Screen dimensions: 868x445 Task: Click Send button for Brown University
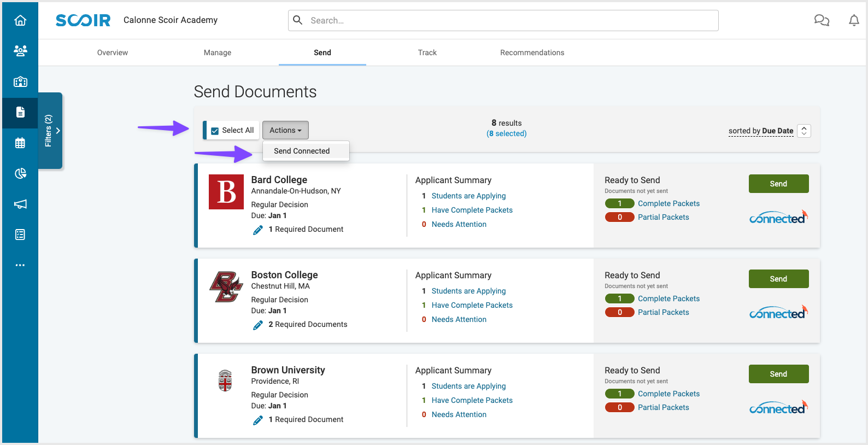coord(778,374)
